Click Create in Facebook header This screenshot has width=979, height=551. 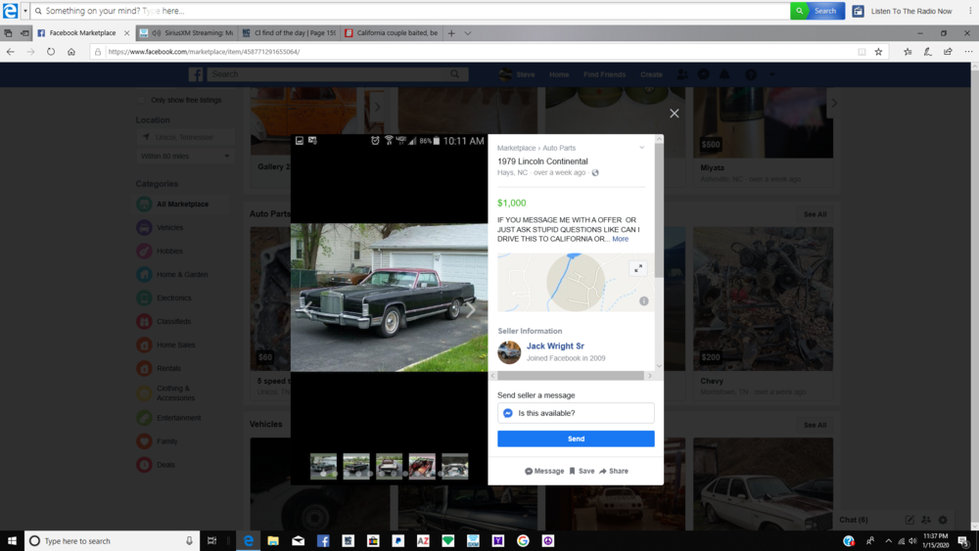click(x=651, y=74)
